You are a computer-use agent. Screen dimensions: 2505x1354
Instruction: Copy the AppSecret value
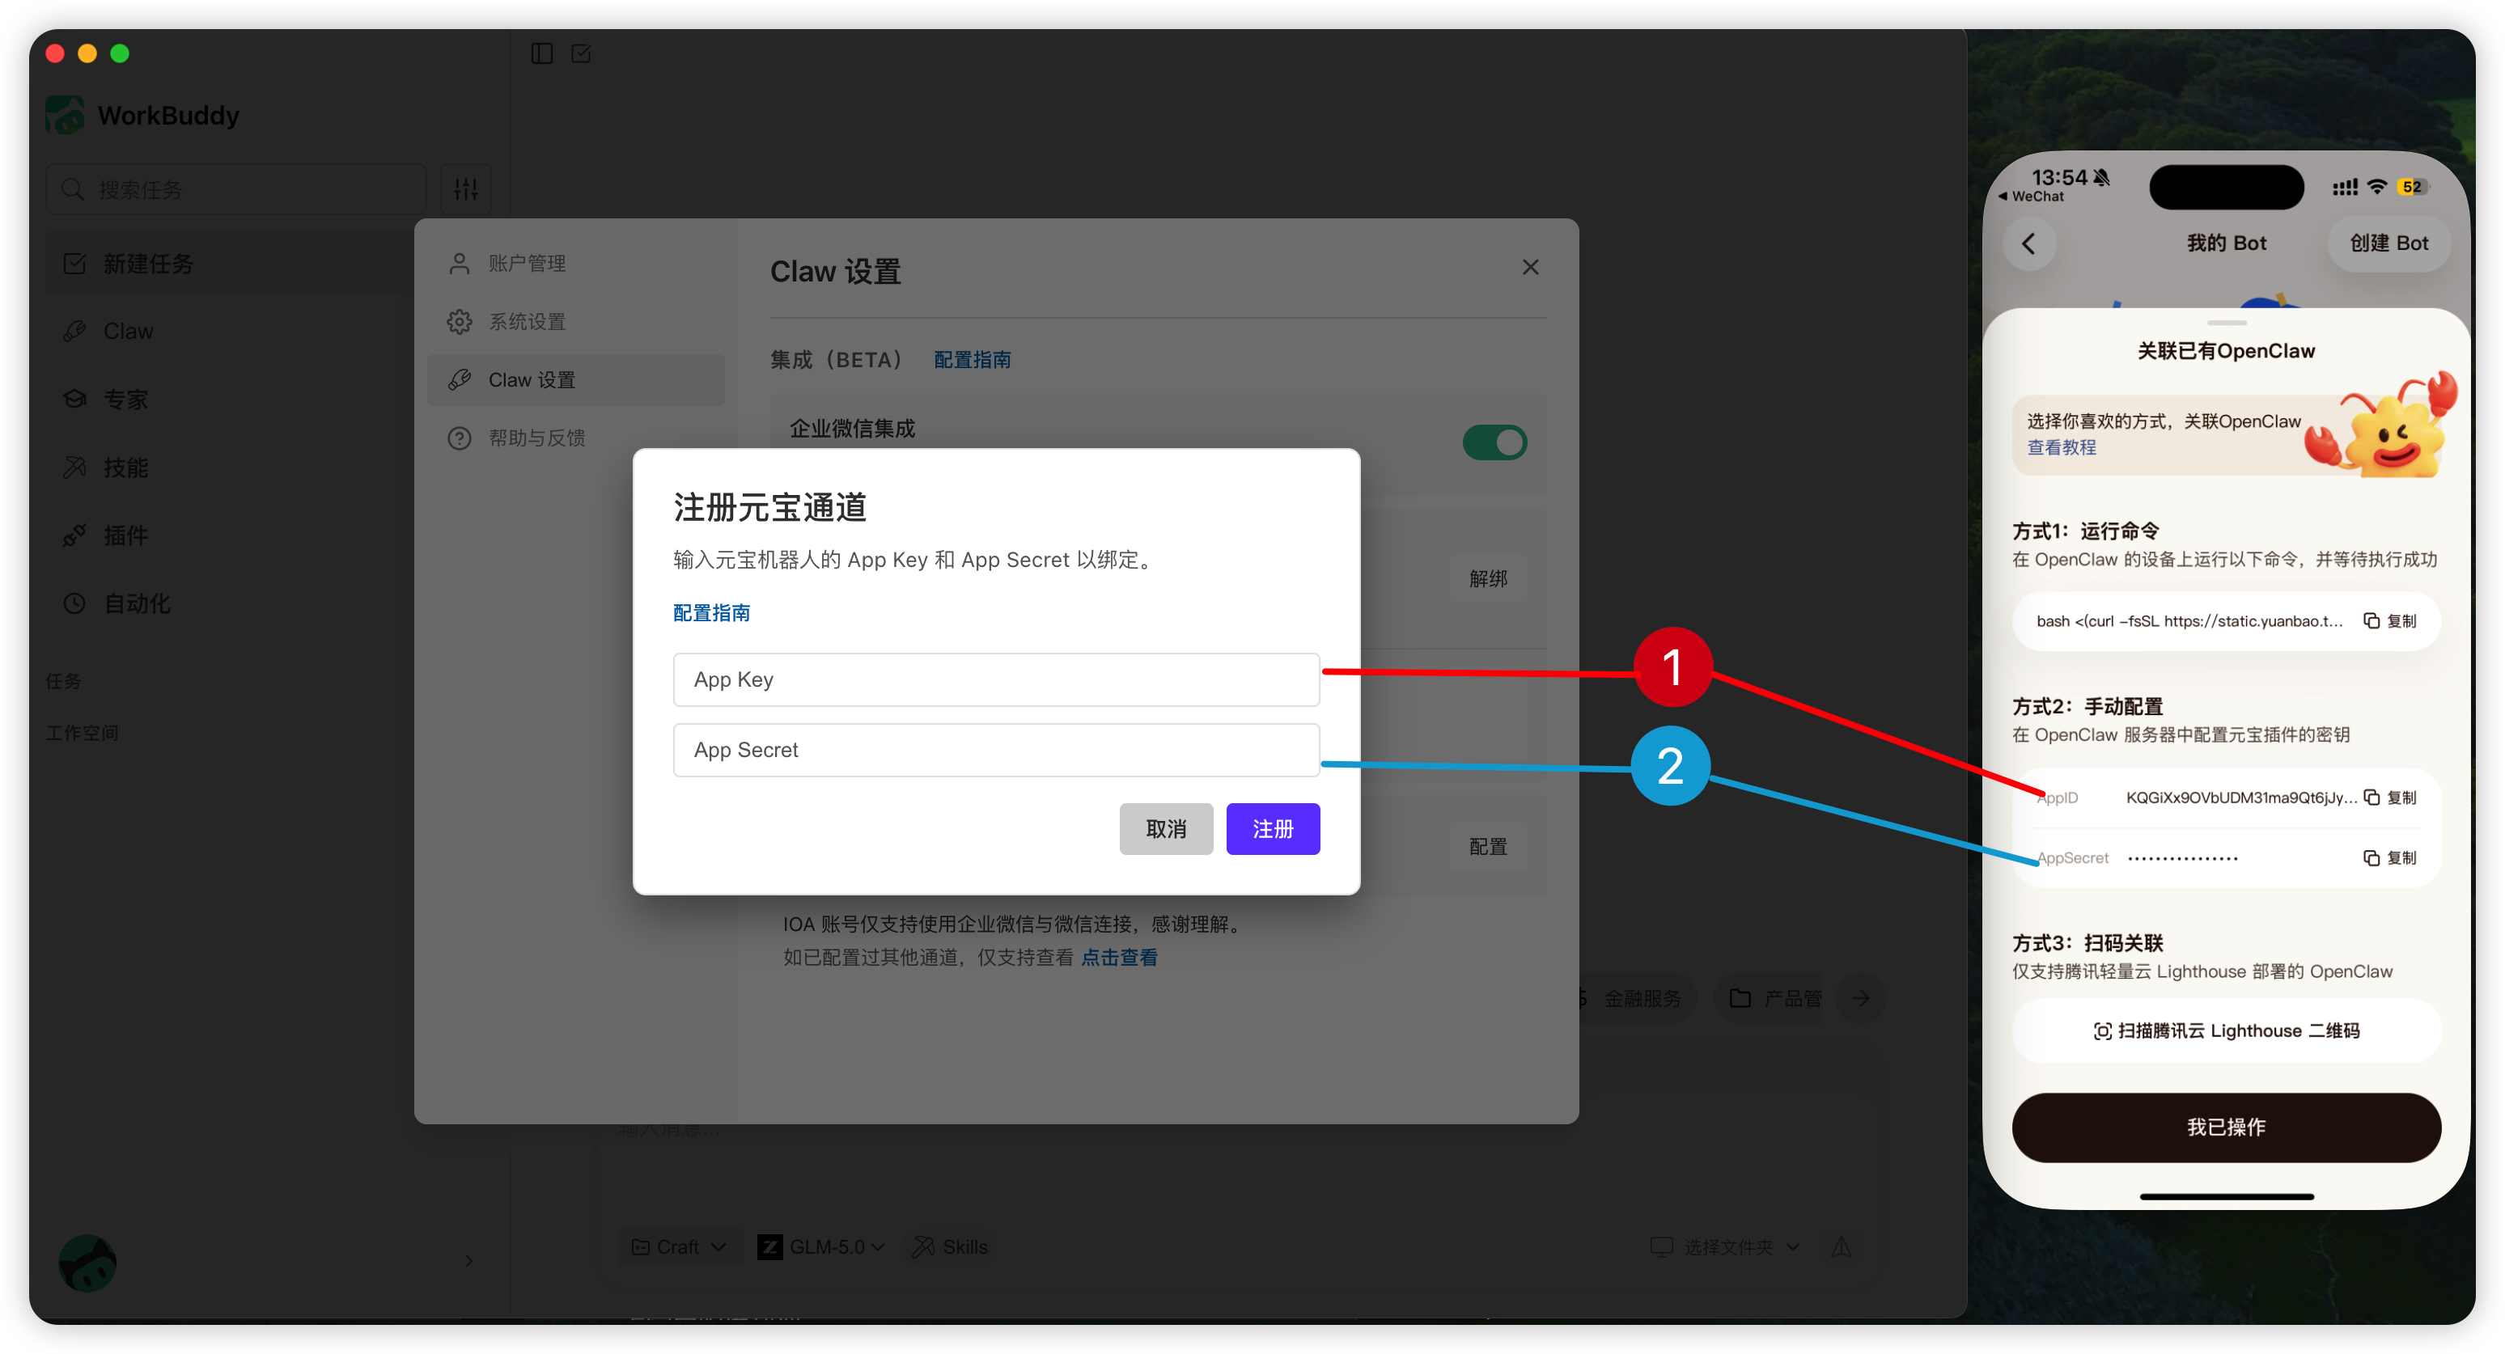click(2389, 857)
